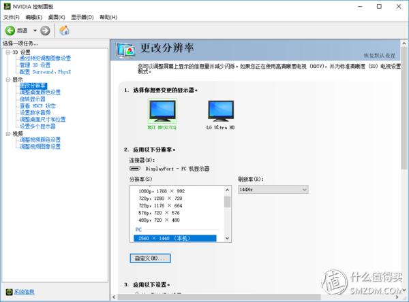Choose resolution 1080p, 1768 × 992

[x=162, y=191]
